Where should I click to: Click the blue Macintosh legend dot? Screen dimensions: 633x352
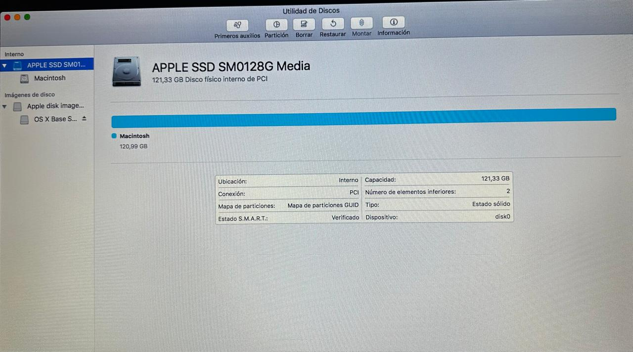(114, 136)
